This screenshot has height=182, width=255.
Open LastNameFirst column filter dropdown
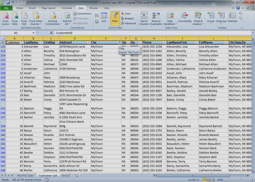tap(197, 43)
